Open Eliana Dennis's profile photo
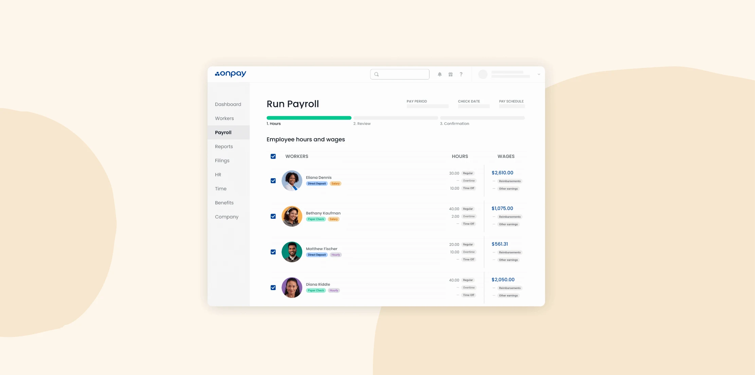This screenshot has width=755, height=375. (291, 180)
